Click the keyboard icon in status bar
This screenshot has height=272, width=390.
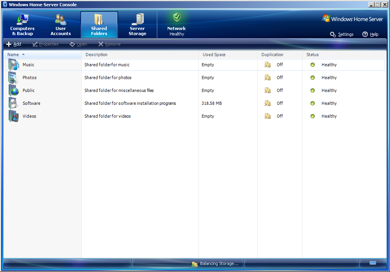(x=372, y=263)
